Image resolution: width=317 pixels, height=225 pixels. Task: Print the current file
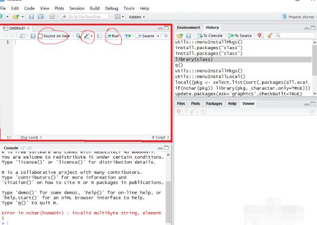coord(52,16)
